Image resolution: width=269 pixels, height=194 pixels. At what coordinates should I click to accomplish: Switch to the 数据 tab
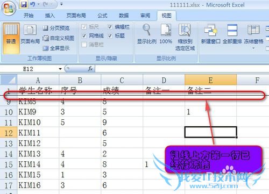point(124,16)
